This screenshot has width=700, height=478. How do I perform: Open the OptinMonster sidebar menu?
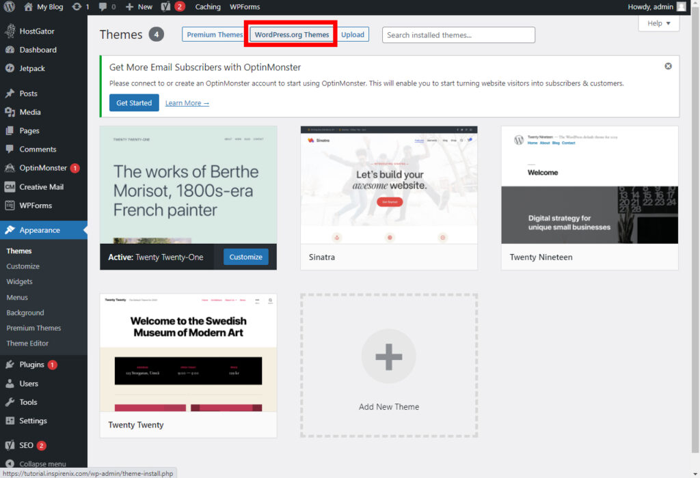point(44,168)
